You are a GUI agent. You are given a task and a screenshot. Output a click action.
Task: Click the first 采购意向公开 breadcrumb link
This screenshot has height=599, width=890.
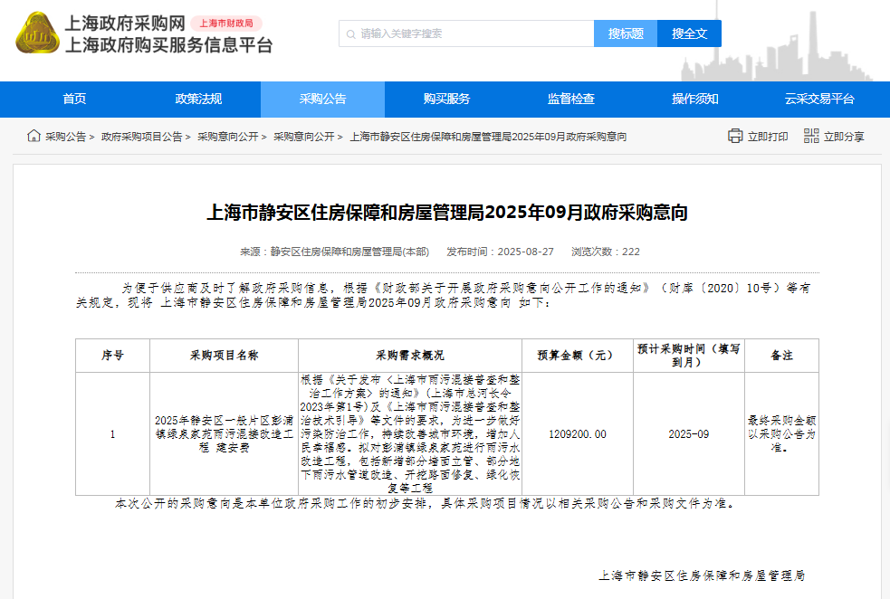pos(227,137)
